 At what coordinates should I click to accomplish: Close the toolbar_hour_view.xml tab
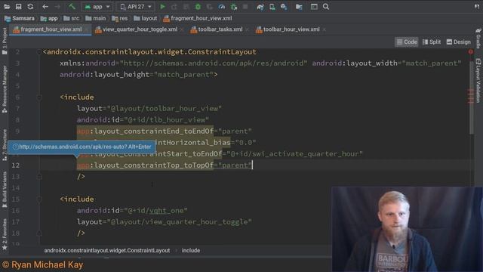[324, 29]
